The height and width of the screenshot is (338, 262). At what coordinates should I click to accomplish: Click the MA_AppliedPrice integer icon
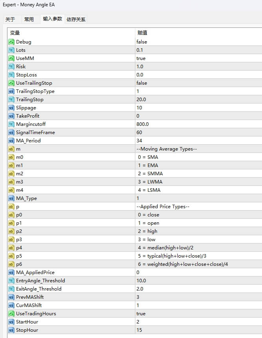[11, 272]
